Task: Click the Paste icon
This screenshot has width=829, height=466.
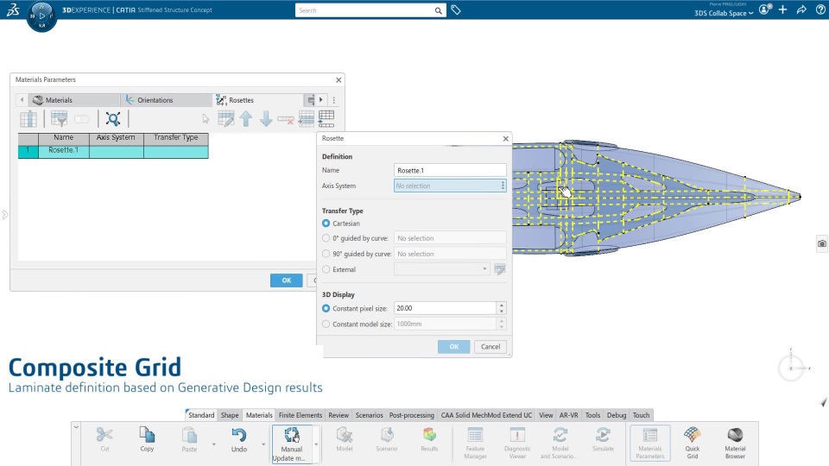Action: (x=189, y=439)
